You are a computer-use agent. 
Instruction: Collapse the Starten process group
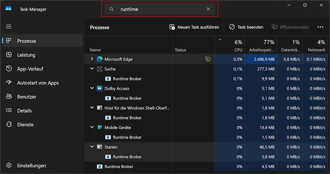point(92,147)
